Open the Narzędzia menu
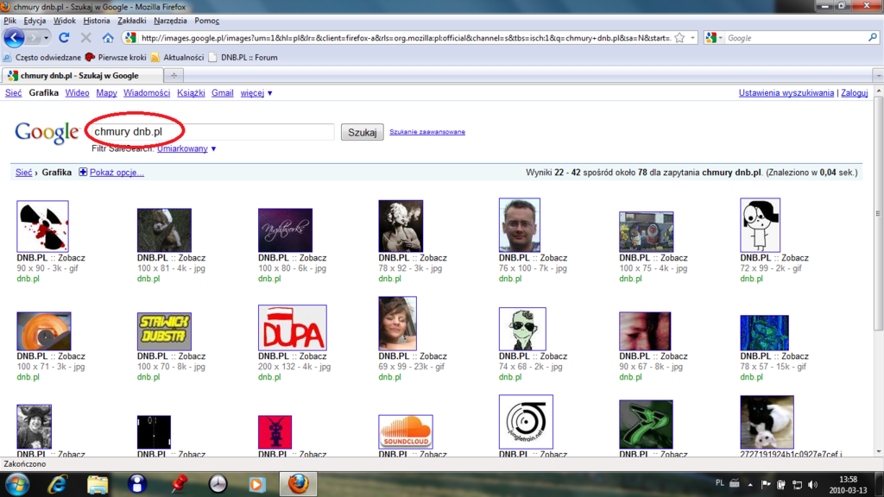884x497 pixels. [x=170, y=21]
